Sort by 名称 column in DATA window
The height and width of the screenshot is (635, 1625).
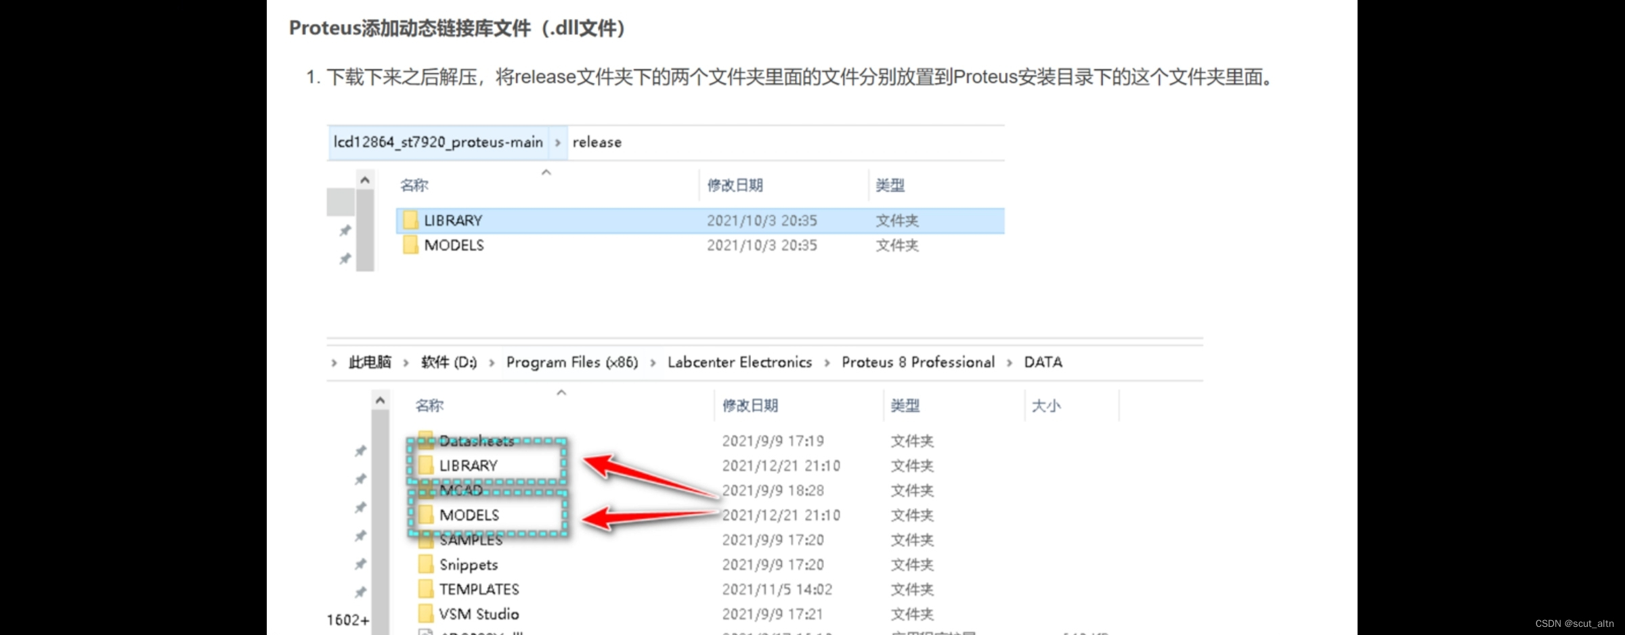[429, 406]
